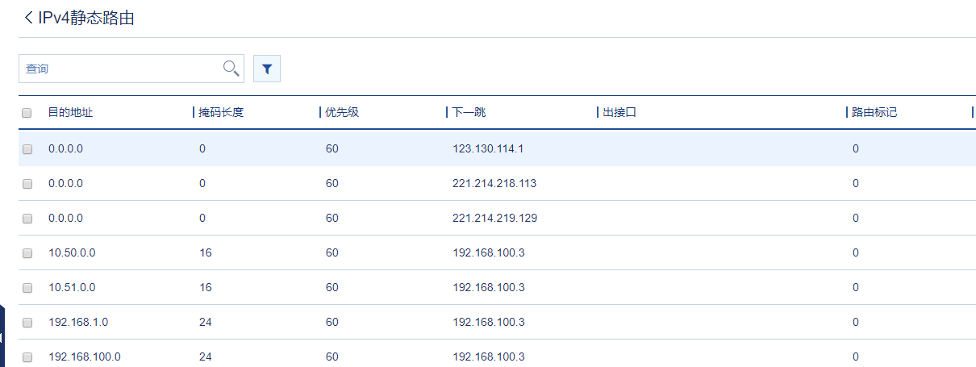Tick checkbox for next hop 221.214.219.129

[x=27, y=219]
